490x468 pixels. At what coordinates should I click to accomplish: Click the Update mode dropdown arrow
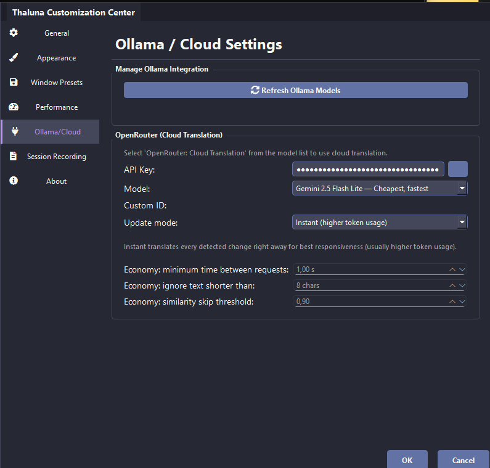[x=462, y=222]
